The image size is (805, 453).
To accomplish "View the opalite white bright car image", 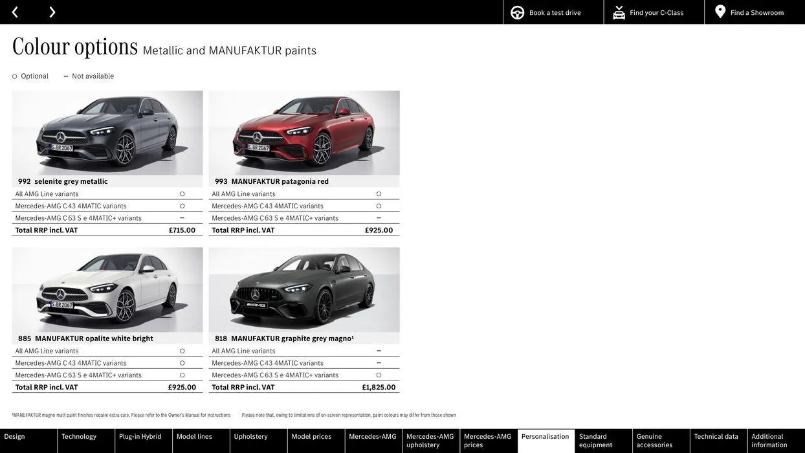I will coord(107,290).
